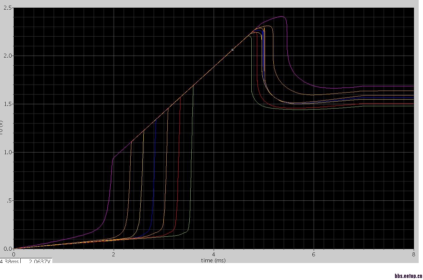The height and width of the screenshot is (280, 423).
Task: Click the x-axis tick label 4
Action: pyautogui.click(x=214, y=254)
